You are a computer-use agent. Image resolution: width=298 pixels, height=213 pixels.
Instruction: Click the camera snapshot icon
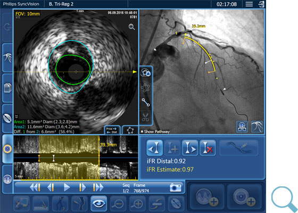coord(176,187)
